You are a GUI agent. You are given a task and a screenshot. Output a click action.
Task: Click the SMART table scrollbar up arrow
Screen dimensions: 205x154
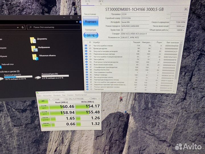(181, 42)
